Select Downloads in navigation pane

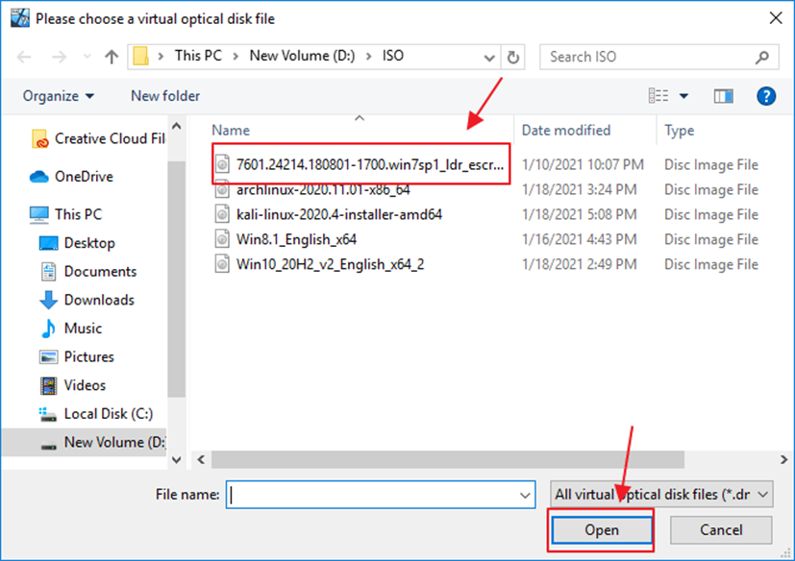pos(98,300)
